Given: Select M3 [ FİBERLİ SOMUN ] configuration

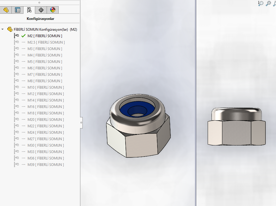Looking at the screenshot, I should (45, 49).
